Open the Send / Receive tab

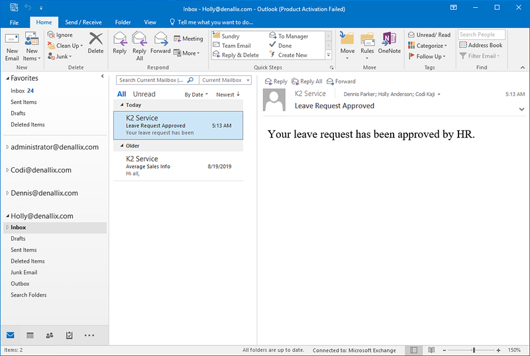(84, 22)
